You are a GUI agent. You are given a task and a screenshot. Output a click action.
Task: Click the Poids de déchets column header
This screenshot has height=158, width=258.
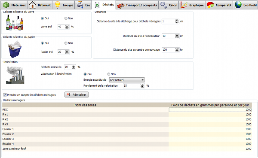[210, 105]
